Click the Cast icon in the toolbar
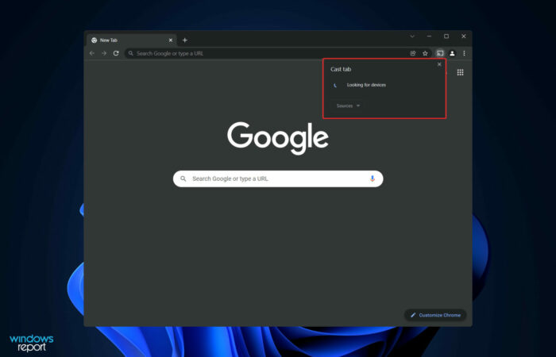Screen dimensions: 556x357 pyautogui.click(x=440, y=53)
